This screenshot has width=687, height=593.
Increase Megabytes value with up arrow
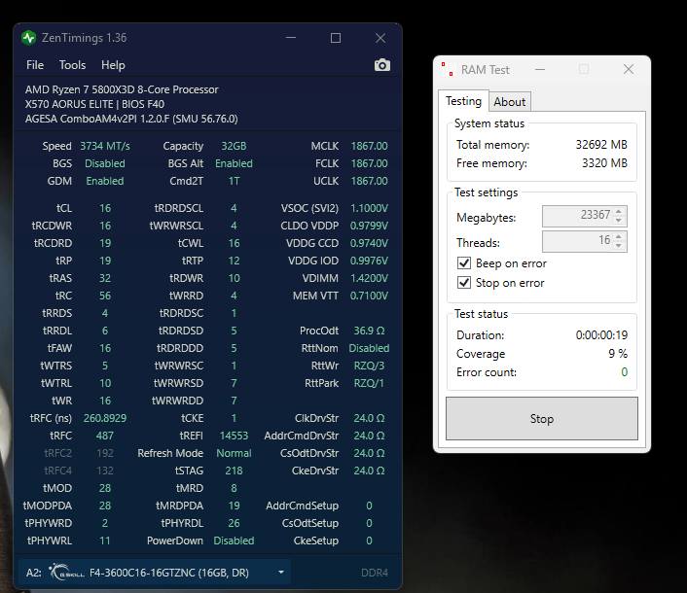pyautogui.click(x=619, y=211)
